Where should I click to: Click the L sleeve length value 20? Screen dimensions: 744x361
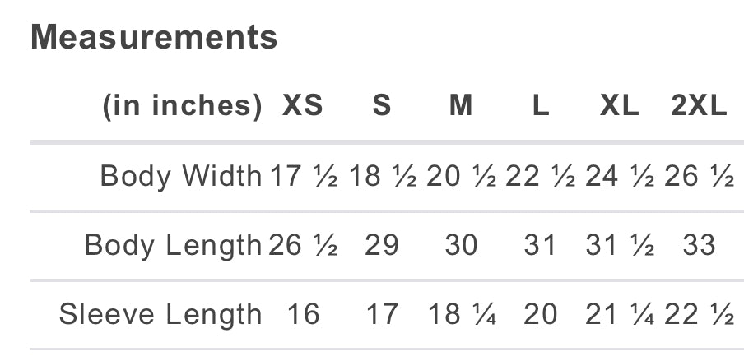coord(540,314)
